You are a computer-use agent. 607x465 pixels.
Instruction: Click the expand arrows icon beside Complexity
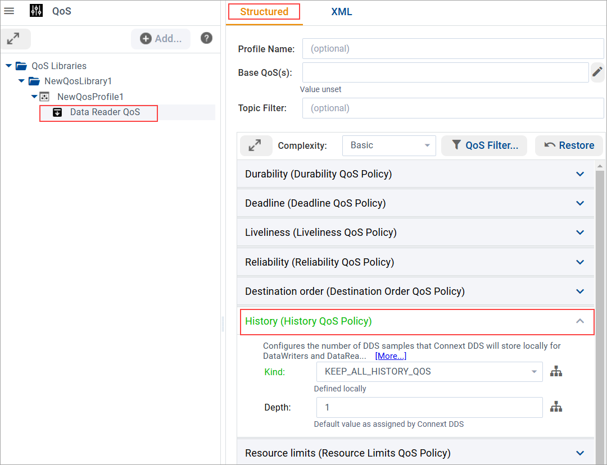coord(256,145)
